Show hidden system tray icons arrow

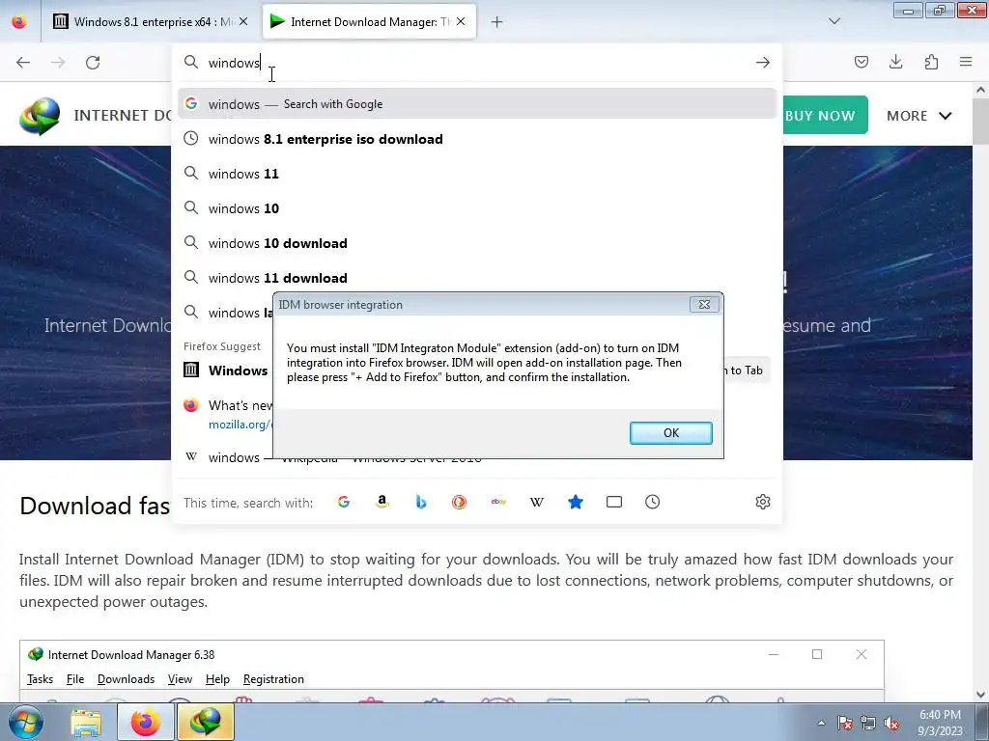pyautogui.click(x=821, y=723)
